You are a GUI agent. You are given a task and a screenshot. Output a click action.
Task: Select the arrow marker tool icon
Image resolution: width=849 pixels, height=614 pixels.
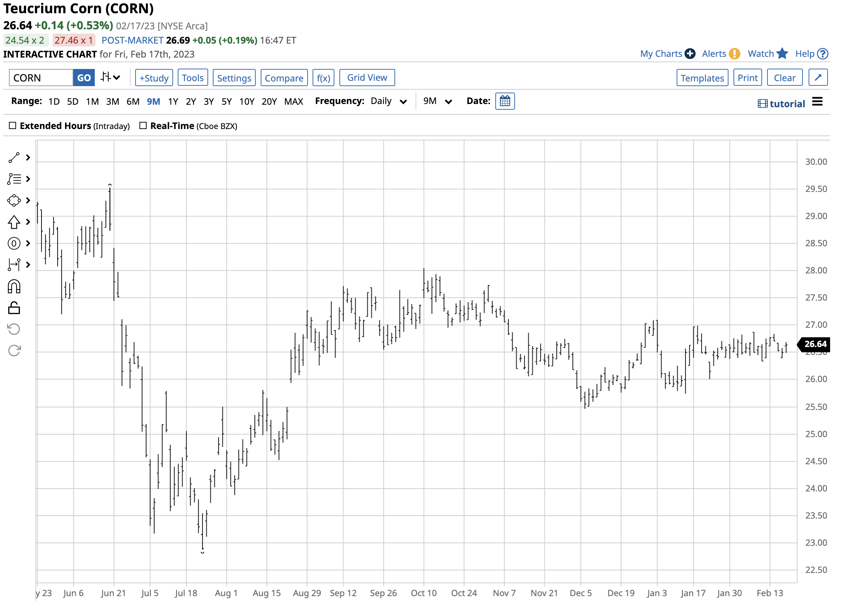[14, 222]
